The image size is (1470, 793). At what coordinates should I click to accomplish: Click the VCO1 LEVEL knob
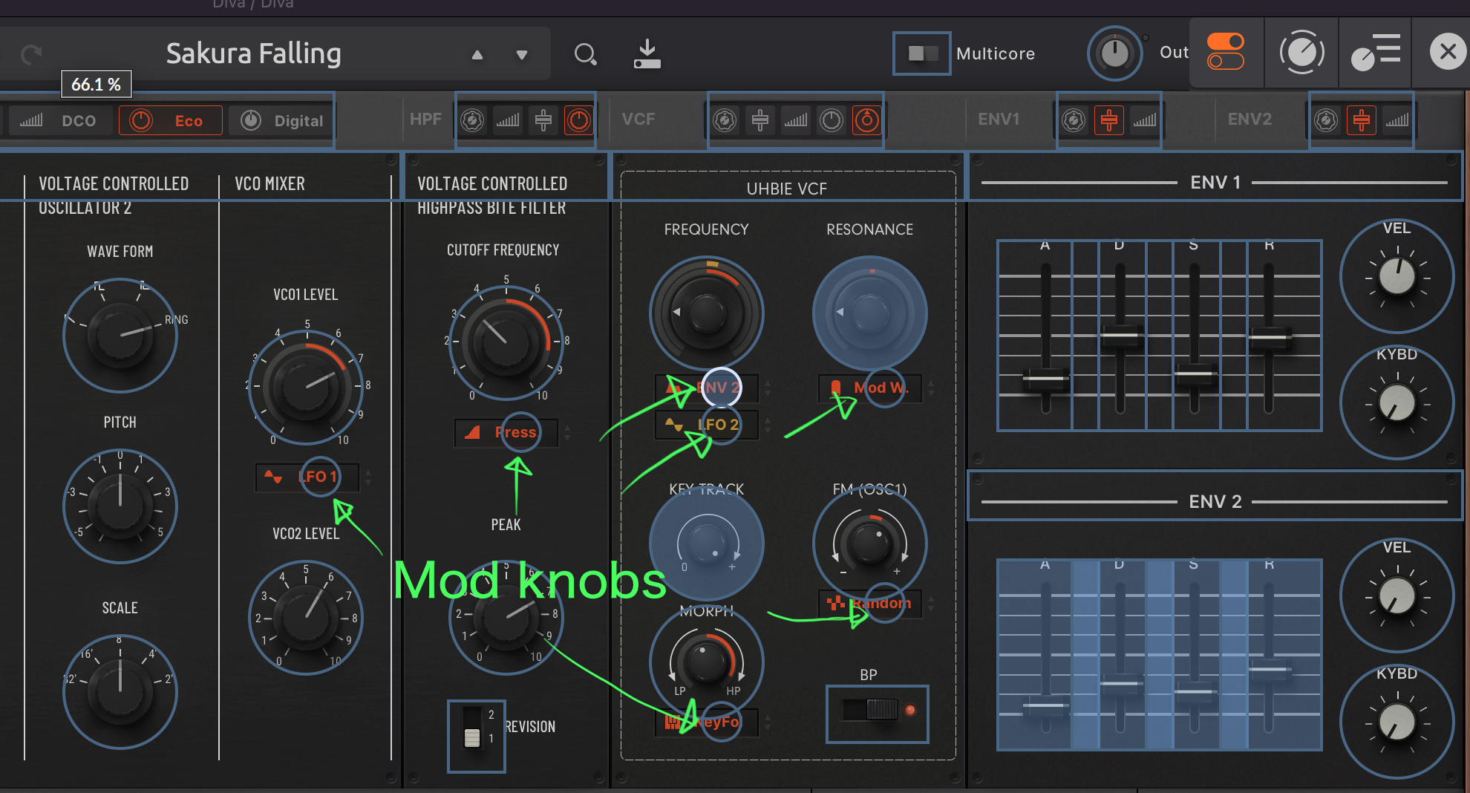point(306,386)
